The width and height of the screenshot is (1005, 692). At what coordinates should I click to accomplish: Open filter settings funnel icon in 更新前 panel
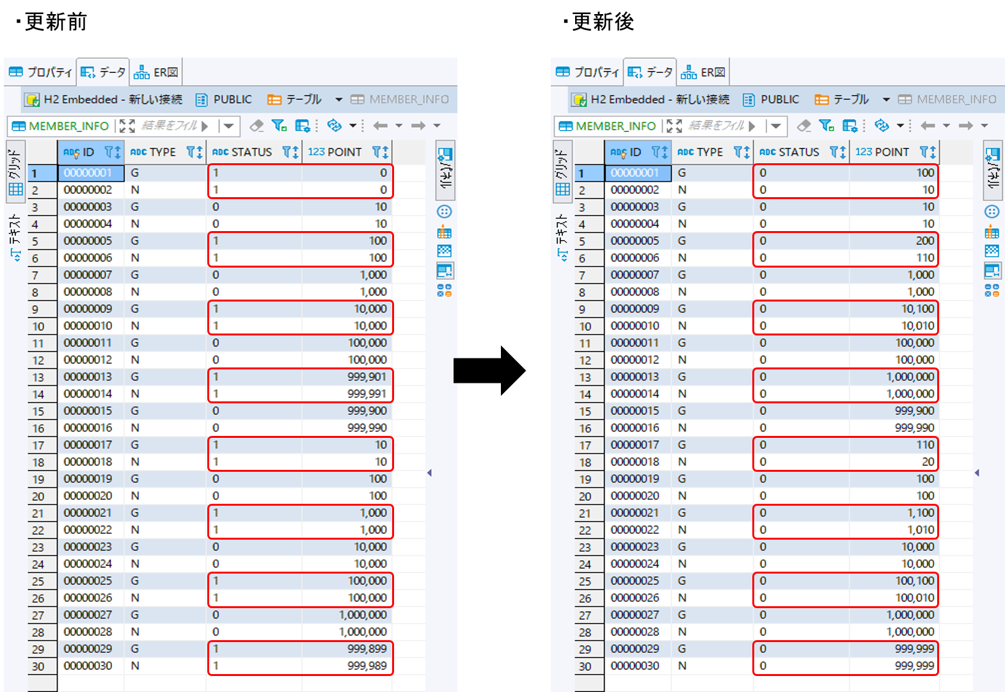click(x=279, y=125)
